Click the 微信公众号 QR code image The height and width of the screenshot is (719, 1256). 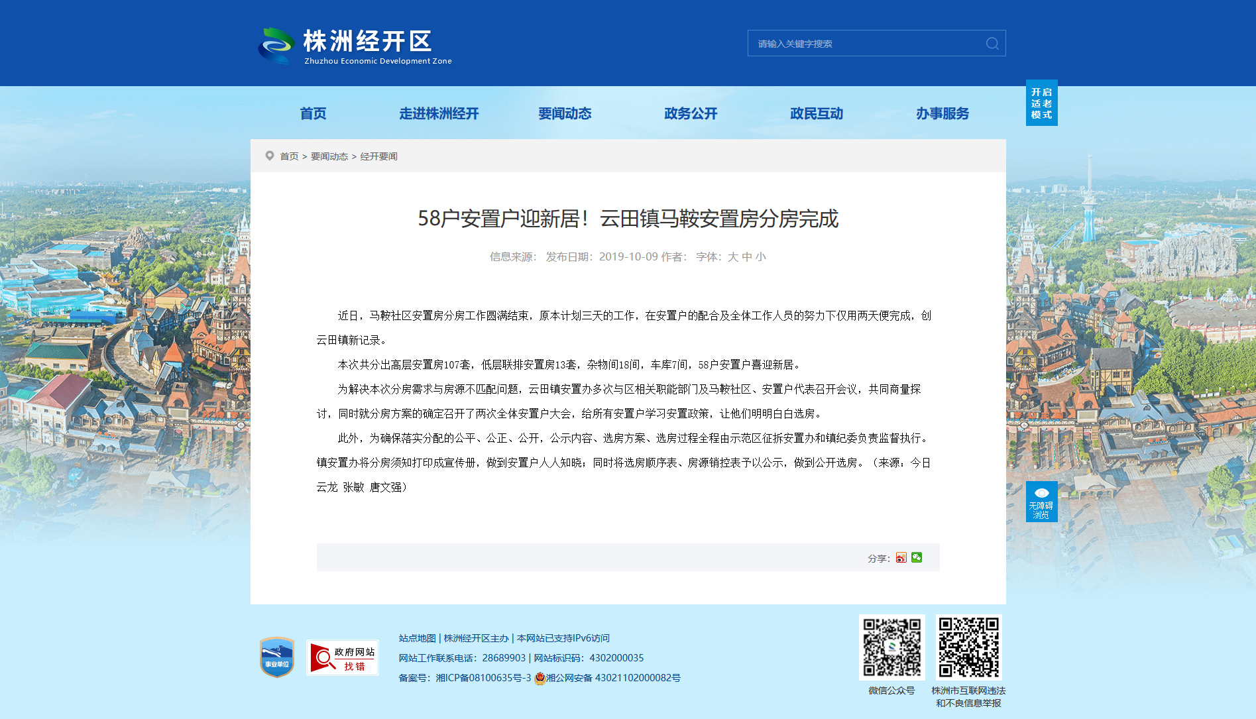[x=891, y=647]
